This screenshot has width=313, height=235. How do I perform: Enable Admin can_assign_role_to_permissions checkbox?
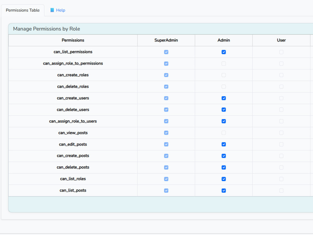point(223,64)
